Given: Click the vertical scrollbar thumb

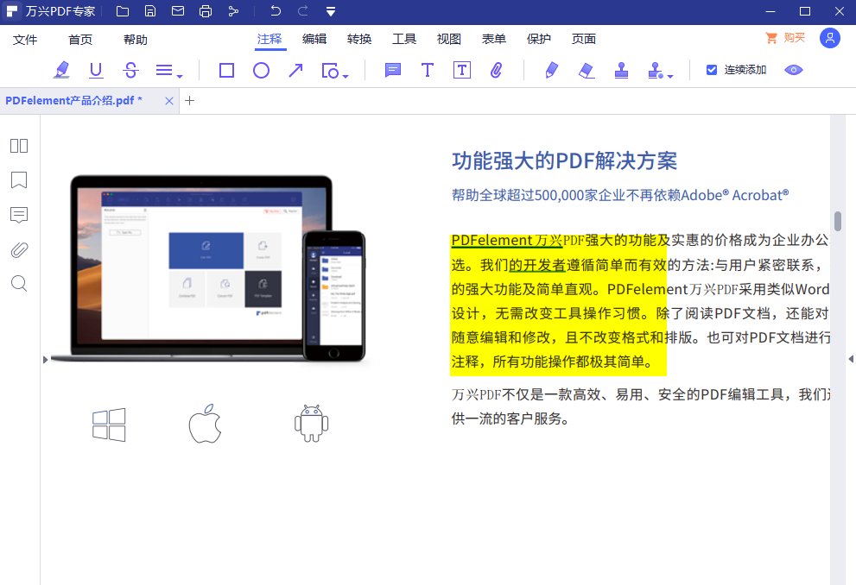Looking at the screenshot, I should point(838,222).
